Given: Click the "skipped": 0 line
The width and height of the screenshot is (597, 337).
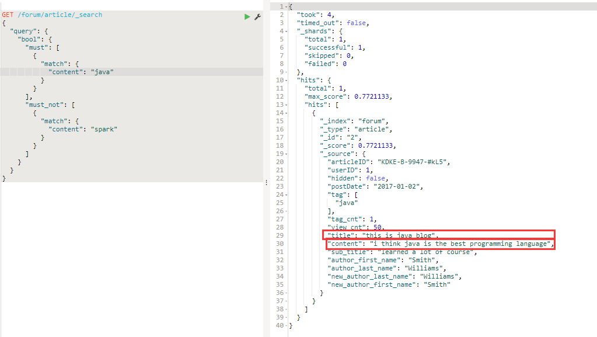Looking at the screenshot, I should (x=329, y=55).
